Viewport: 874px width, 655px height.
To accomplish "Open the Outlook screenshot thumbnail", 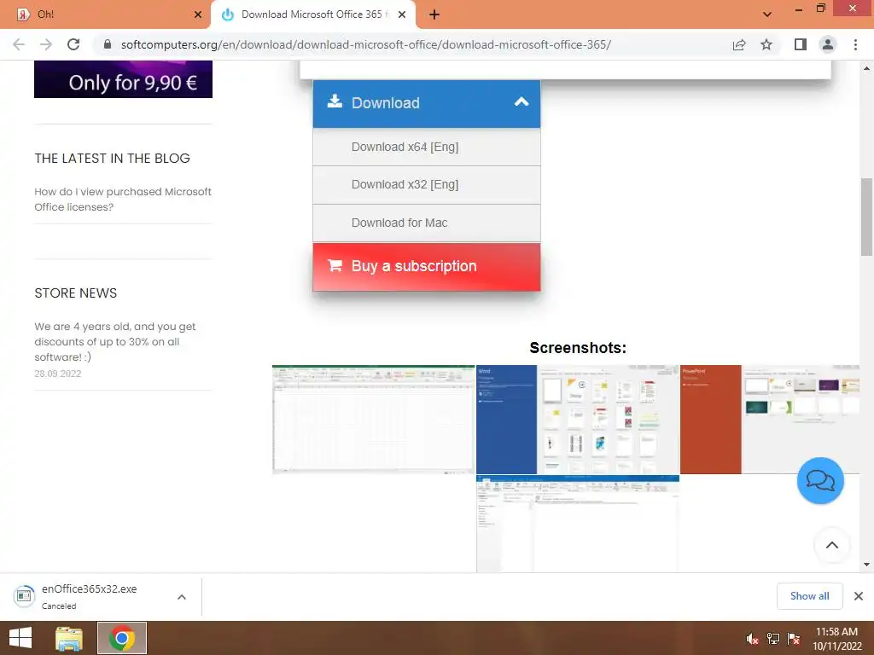I will [578, 524].
